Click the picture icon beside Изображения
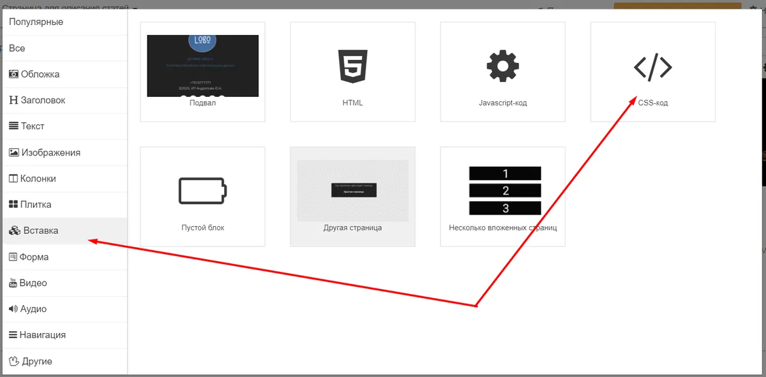 point(13,153)
